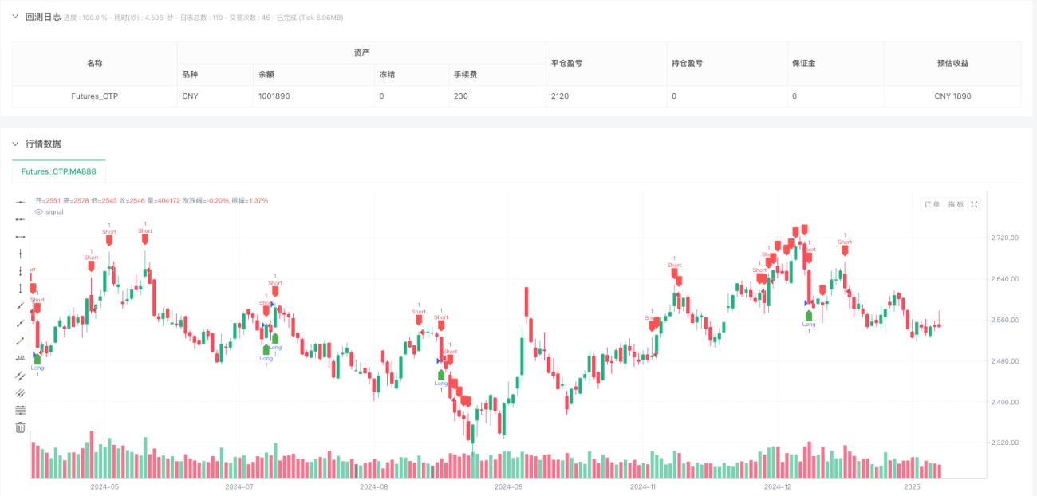Collapse the 行情数据 section
Viewport: 1037px width, 496px height.
click(x=15, y=144)
